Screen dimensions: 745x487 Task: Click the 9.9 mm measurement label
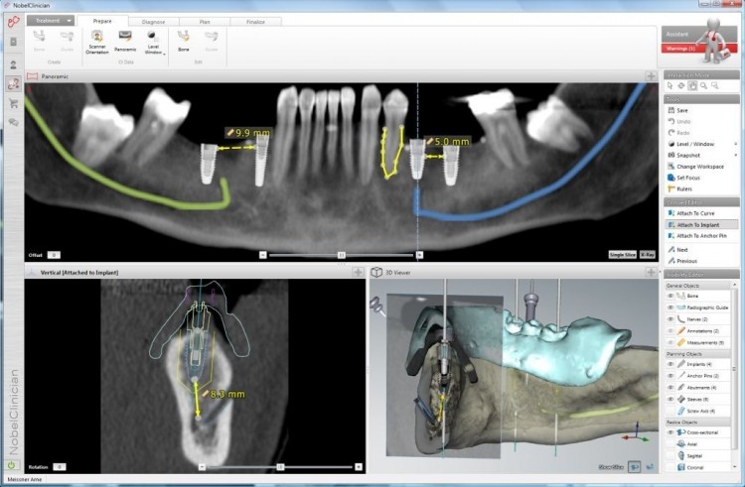247,133
